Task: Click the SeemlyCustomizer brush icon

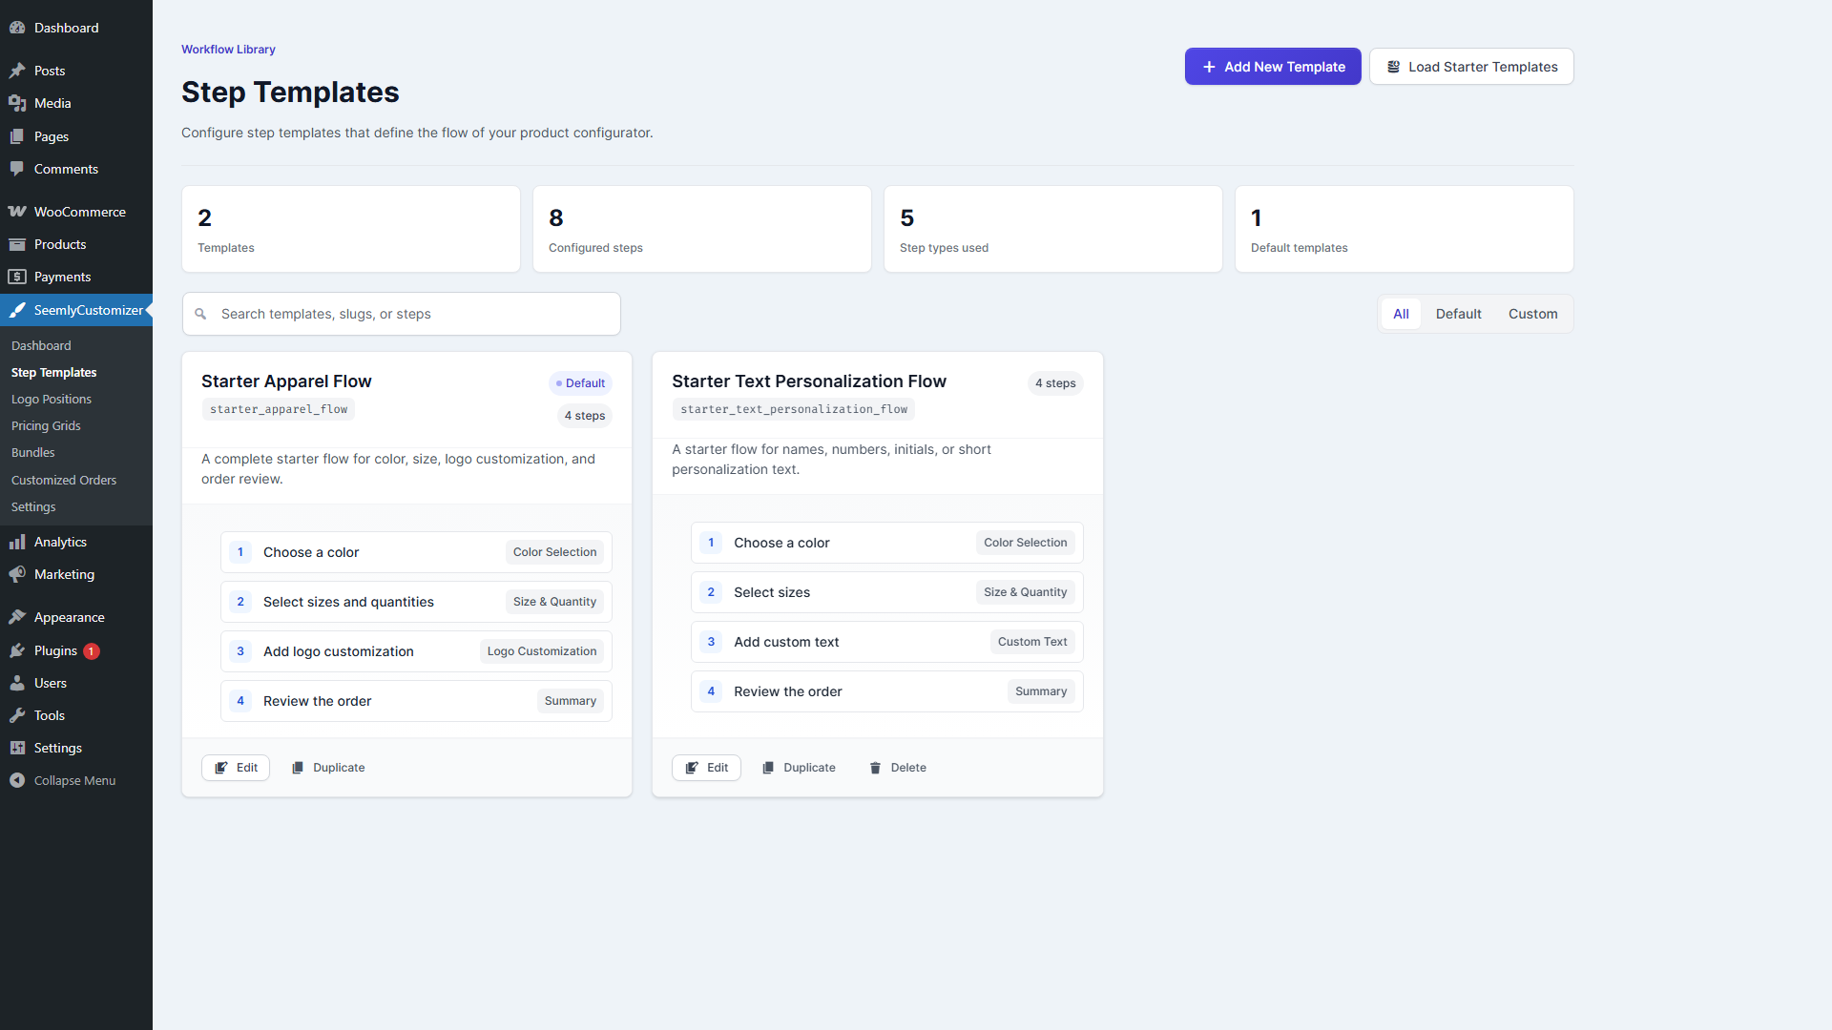Action: coord(17,310)
